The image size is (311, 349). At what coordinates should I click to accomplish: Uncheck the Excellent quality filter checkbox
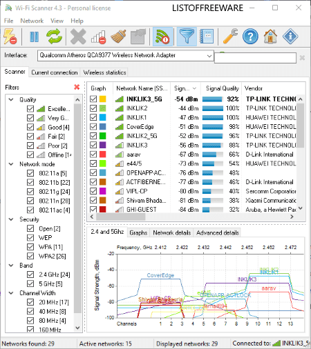30,109
